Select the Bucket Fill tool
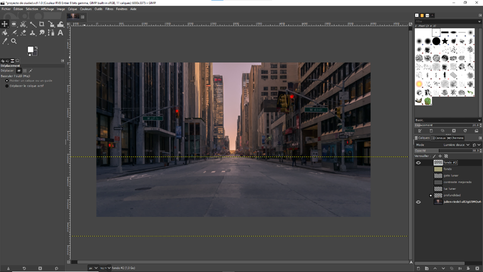The image size is (483, 272). (x=5, y=33)
